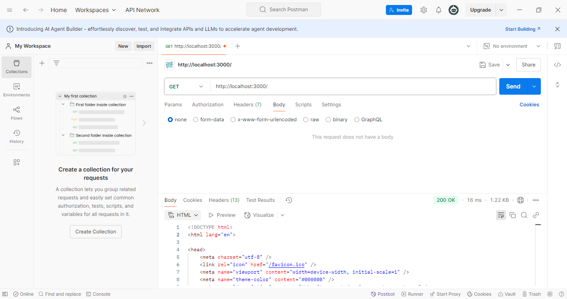The height and width of the screenshot is (299, 567).
Task: Copy the response body
Action: tap(513, 215)
